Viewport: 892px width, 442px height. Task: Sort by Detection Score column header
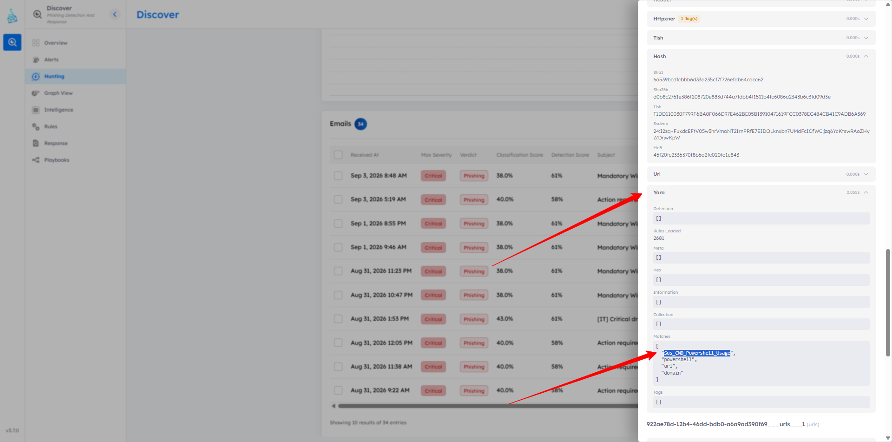coord(570,155)
